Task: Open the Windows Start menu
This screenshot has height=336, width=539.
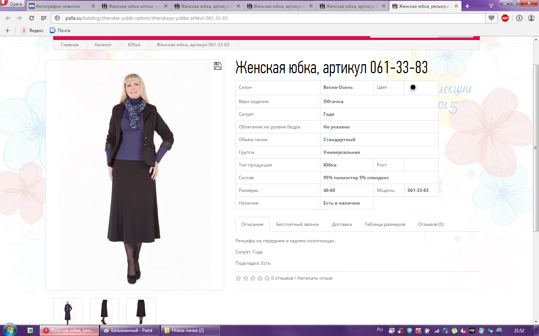Action: (x=10, y=330)
